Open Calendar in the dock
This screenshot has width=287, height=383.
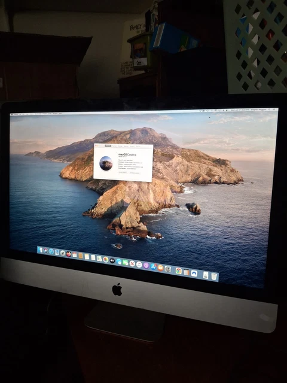coord(74,255)
